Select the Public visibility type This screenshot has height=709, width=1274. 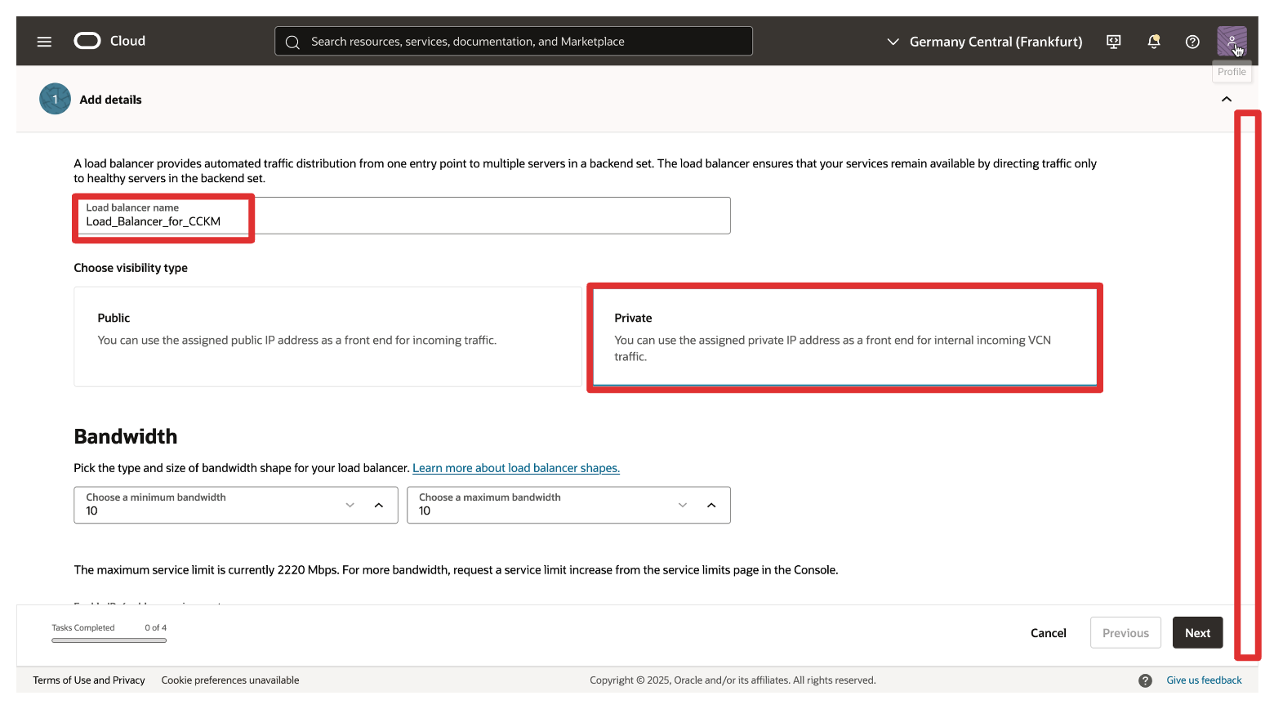coord(327,337)
